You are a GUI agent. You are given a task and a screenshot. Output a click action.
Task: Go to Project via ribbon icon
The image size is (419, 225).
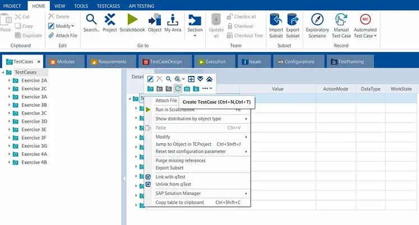pyautogui.click(x=110, y=20)
